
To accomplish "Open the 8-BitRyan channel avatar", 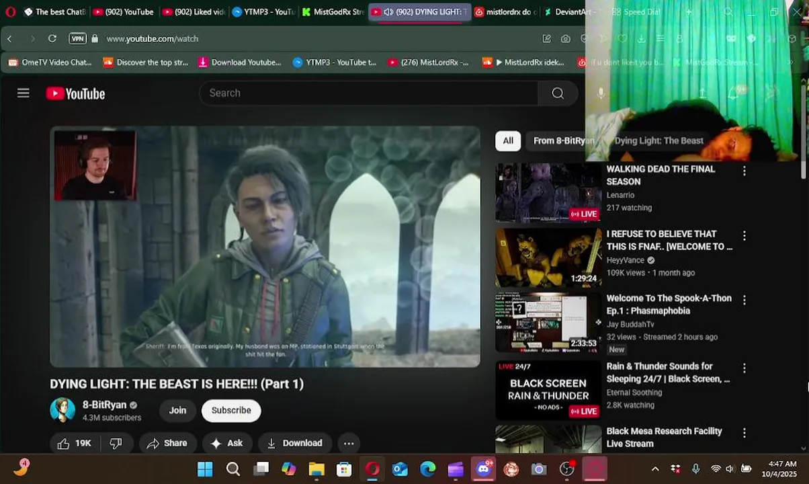I will [x=62, y=410].
